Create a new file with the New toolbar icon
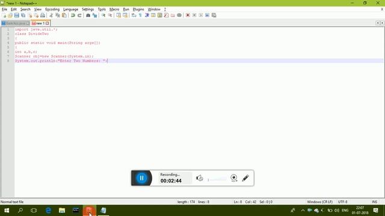The image size is (385, 216). (4, 15)
